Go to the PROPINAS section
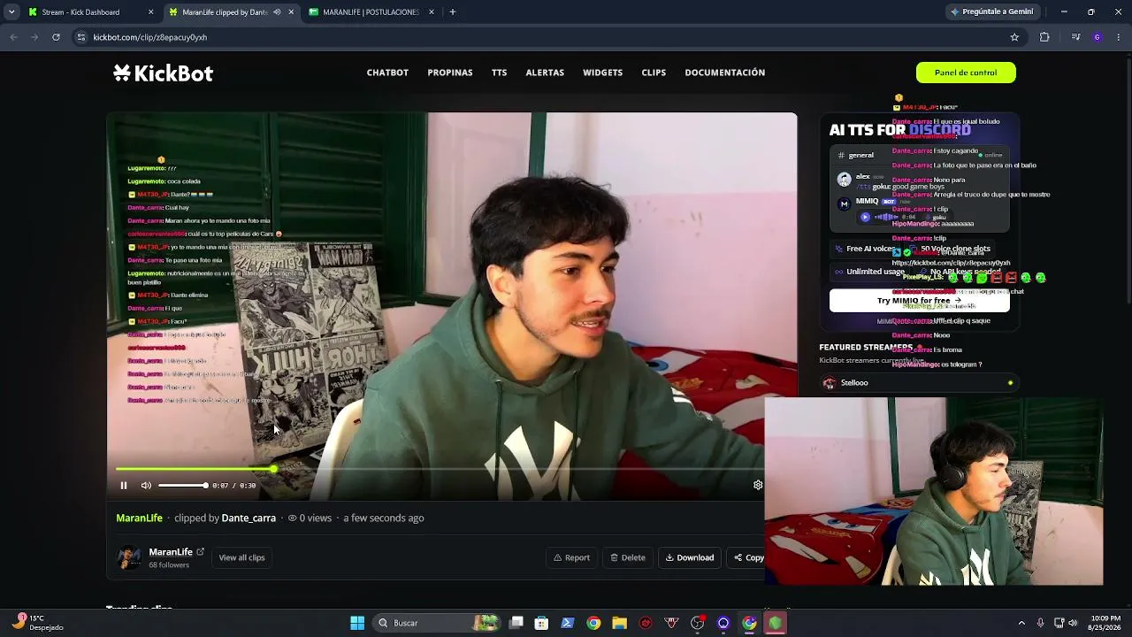The height and width of the screenshot is (637, 1132). click(x=450, y=73)
